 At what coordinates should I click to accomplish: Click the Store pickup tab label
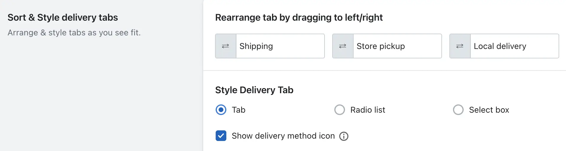point(381,46)
